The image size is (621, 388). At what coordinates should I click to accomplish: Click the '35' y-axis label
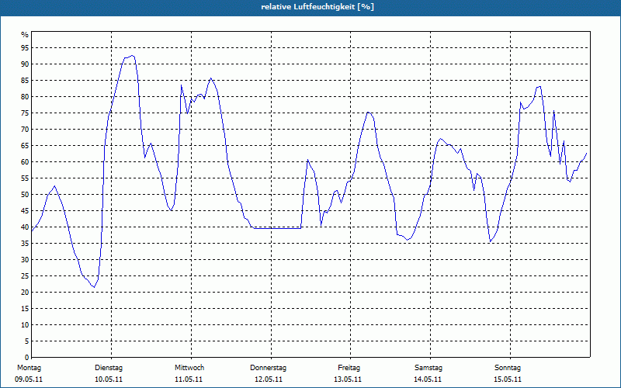[x=25, y=244]
